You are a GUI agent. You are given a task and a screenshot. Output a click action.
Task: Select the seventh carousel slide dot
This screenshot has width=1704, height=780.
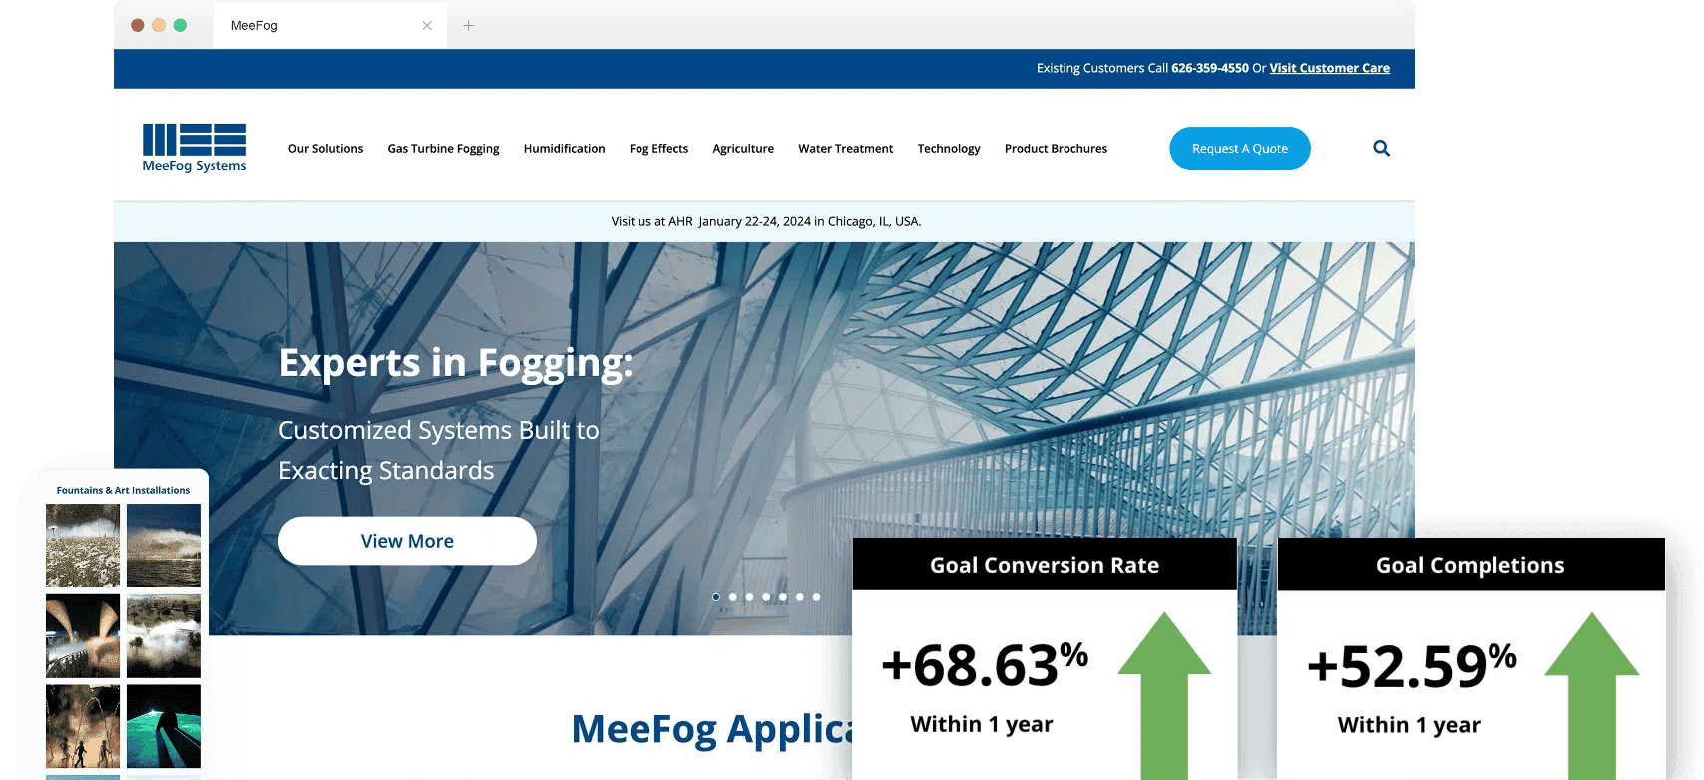pyautogui.click(x=816, y=597)
